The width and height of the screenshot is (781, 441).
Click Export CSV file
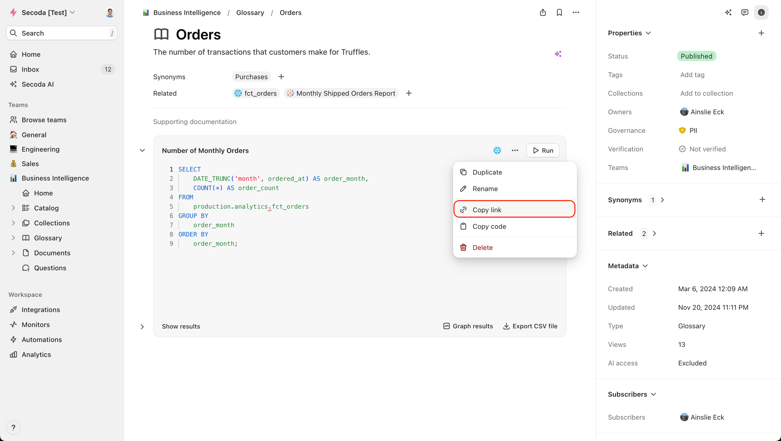coord(530,326)
